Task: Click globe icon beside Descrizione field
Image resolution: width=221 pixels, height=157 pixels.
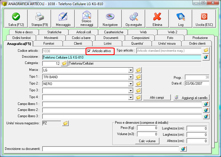Action: tap(206, 57)
